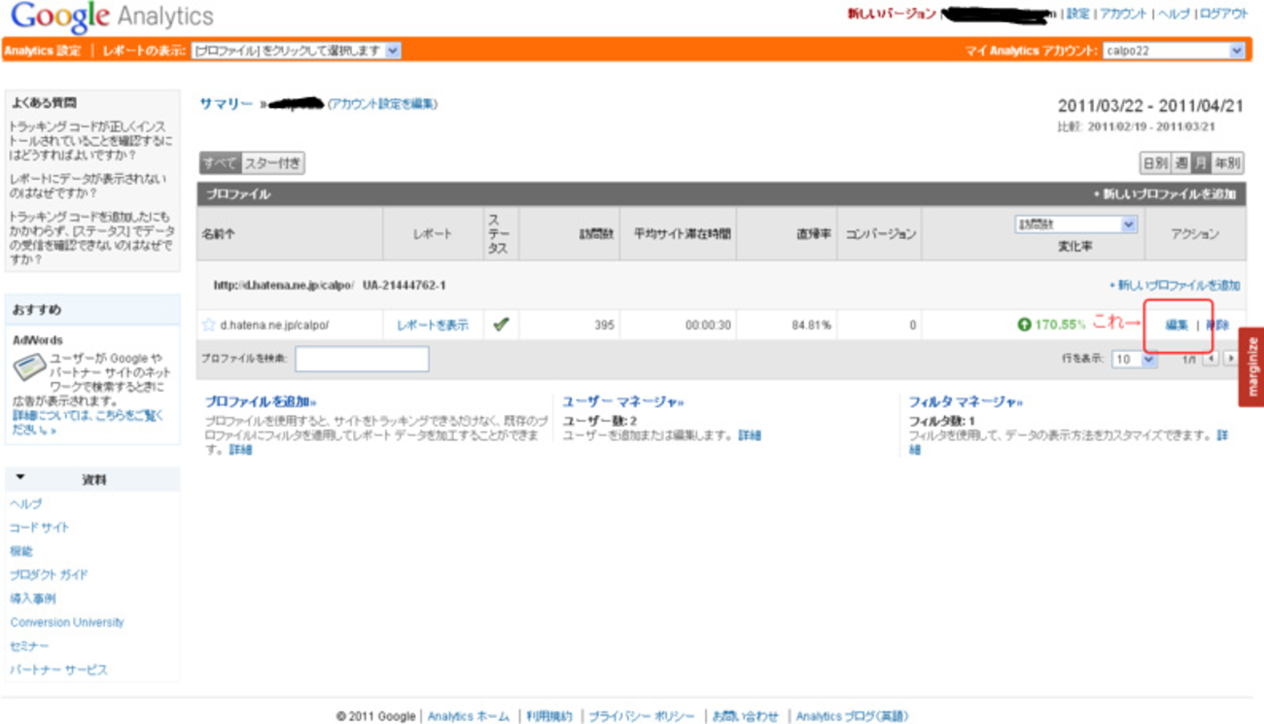Go to the next page of profiles

[x=1230, y=360]
